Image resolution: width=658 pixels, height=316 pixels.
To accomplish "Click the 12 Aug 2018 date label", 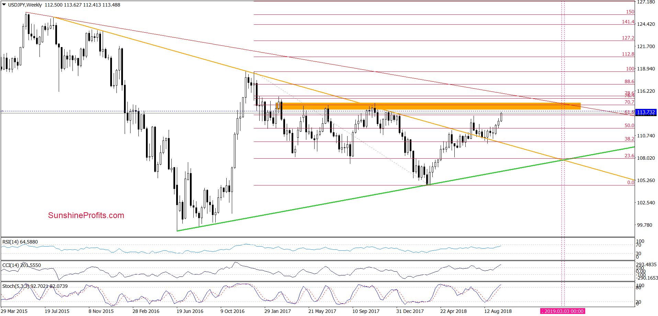I will 498,311.
